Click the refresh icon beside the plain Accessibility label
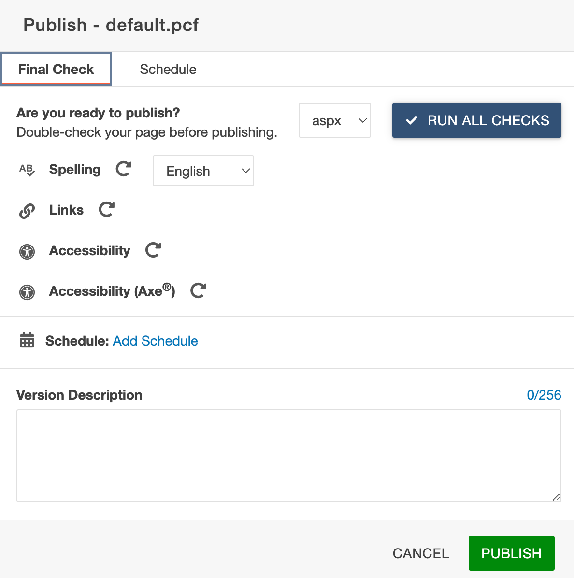This screenshot has width=574, height=578. click(153, 250)
